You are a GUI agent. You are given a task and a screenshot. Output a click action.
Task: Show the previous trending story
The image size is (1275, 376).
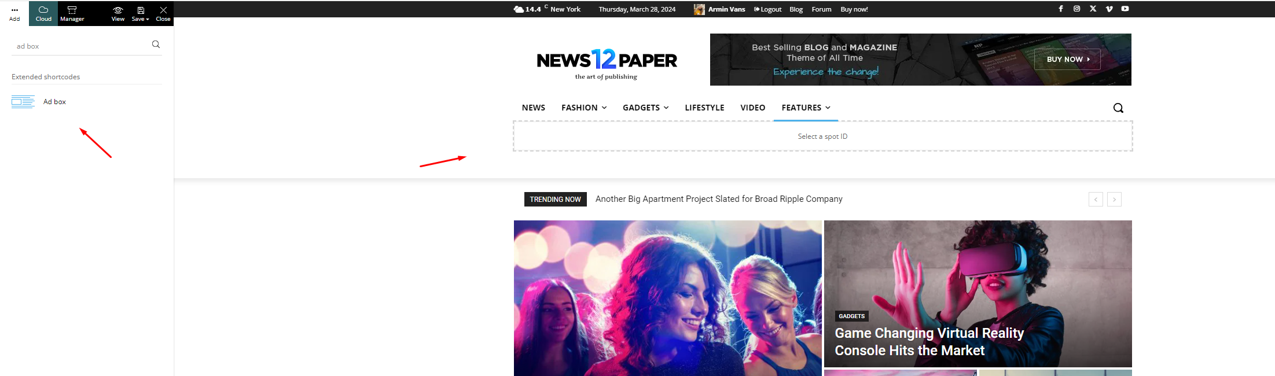tap(1096, 200)
